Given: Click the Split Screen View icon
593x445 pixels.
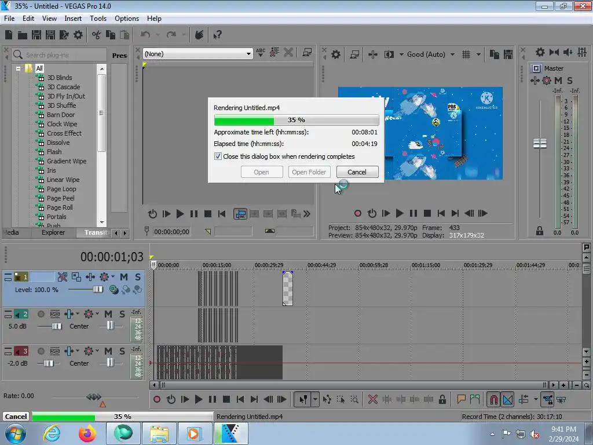Looking at the screenshot, I should coord(389,54).
